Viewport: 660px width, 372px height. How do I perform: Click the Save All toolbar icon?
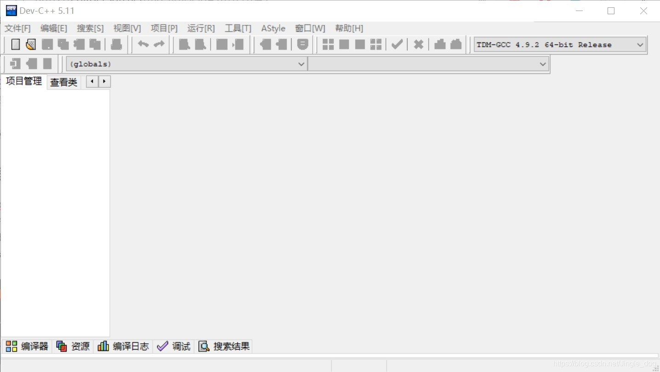point(63,45)
